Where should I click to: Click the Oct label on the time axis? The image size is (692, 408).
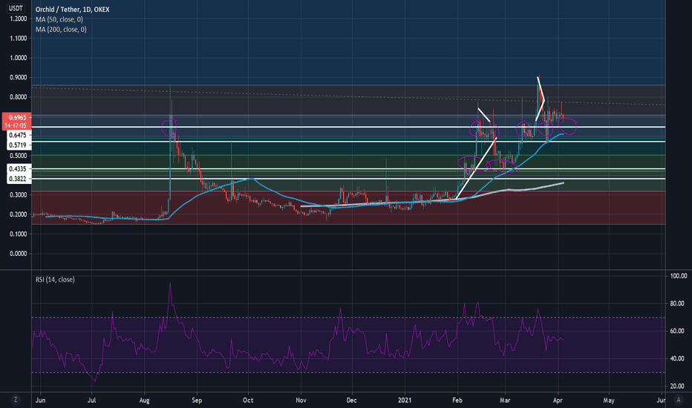(248, 401)
